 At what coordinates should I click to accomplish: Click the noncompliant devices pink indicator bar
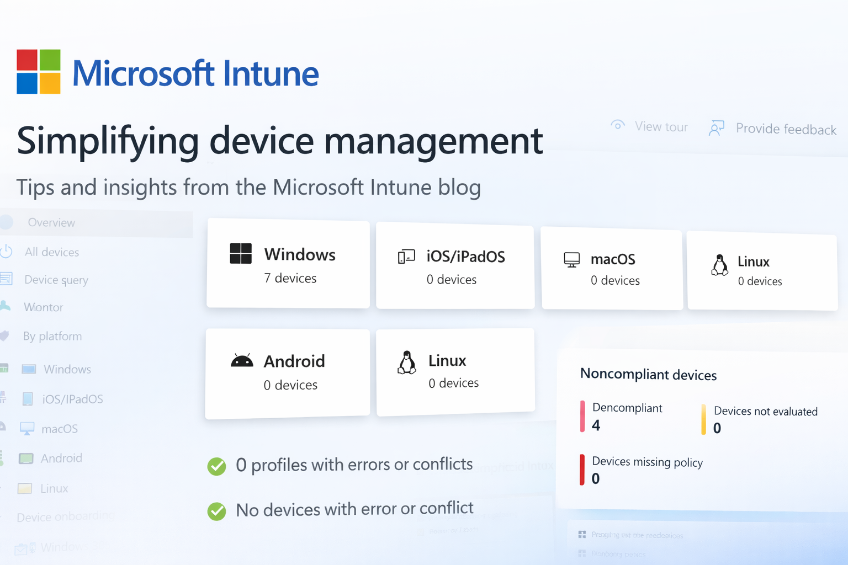[x=583, y=417]
